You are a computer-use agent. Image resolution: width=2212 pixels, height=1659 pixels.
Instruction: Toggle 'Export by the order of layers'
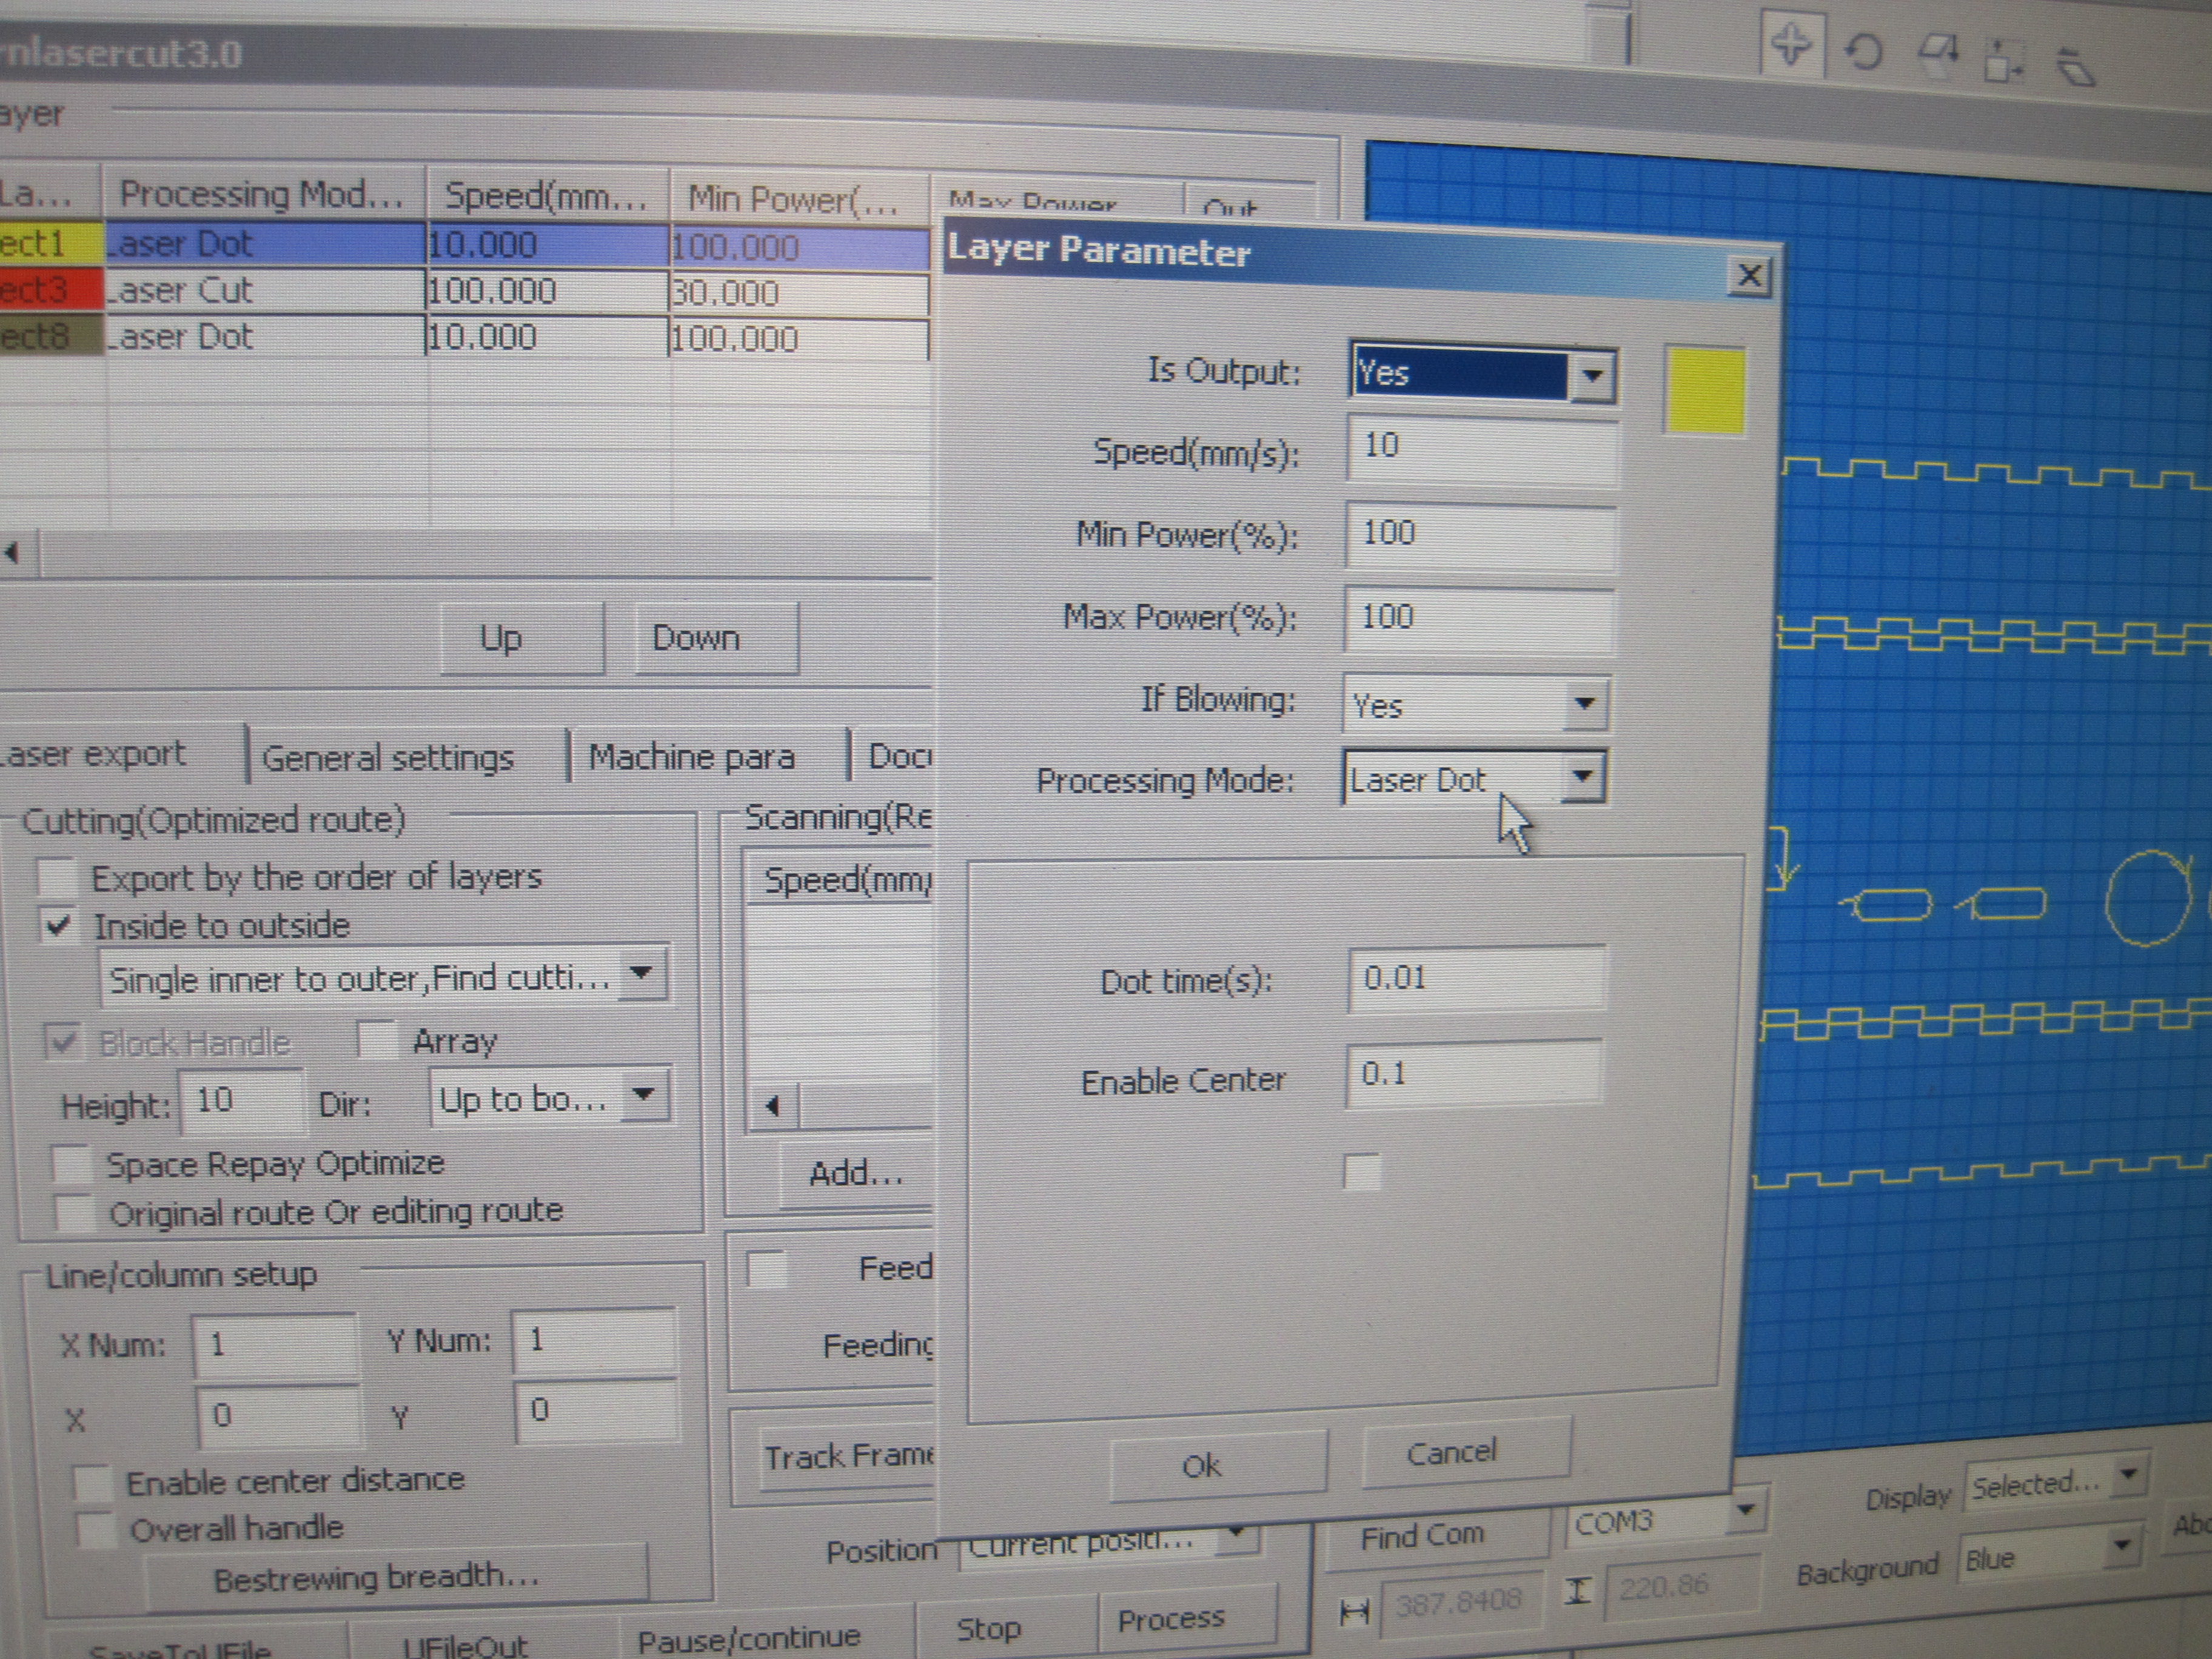click(57, 877)
